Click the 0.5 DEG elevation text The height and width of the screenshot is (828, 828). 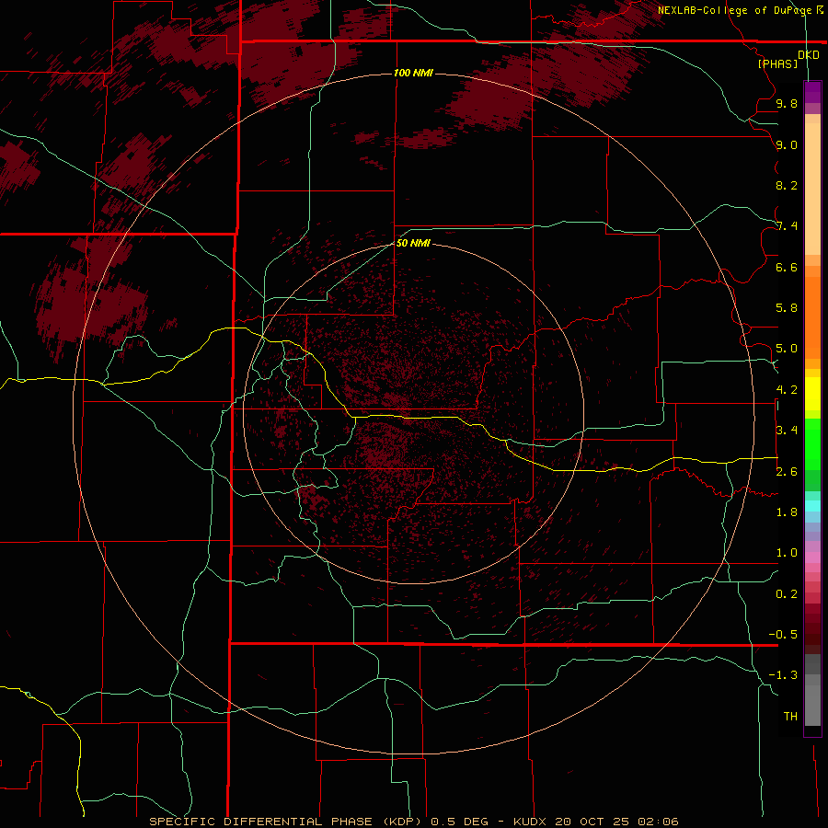point(458,822)
